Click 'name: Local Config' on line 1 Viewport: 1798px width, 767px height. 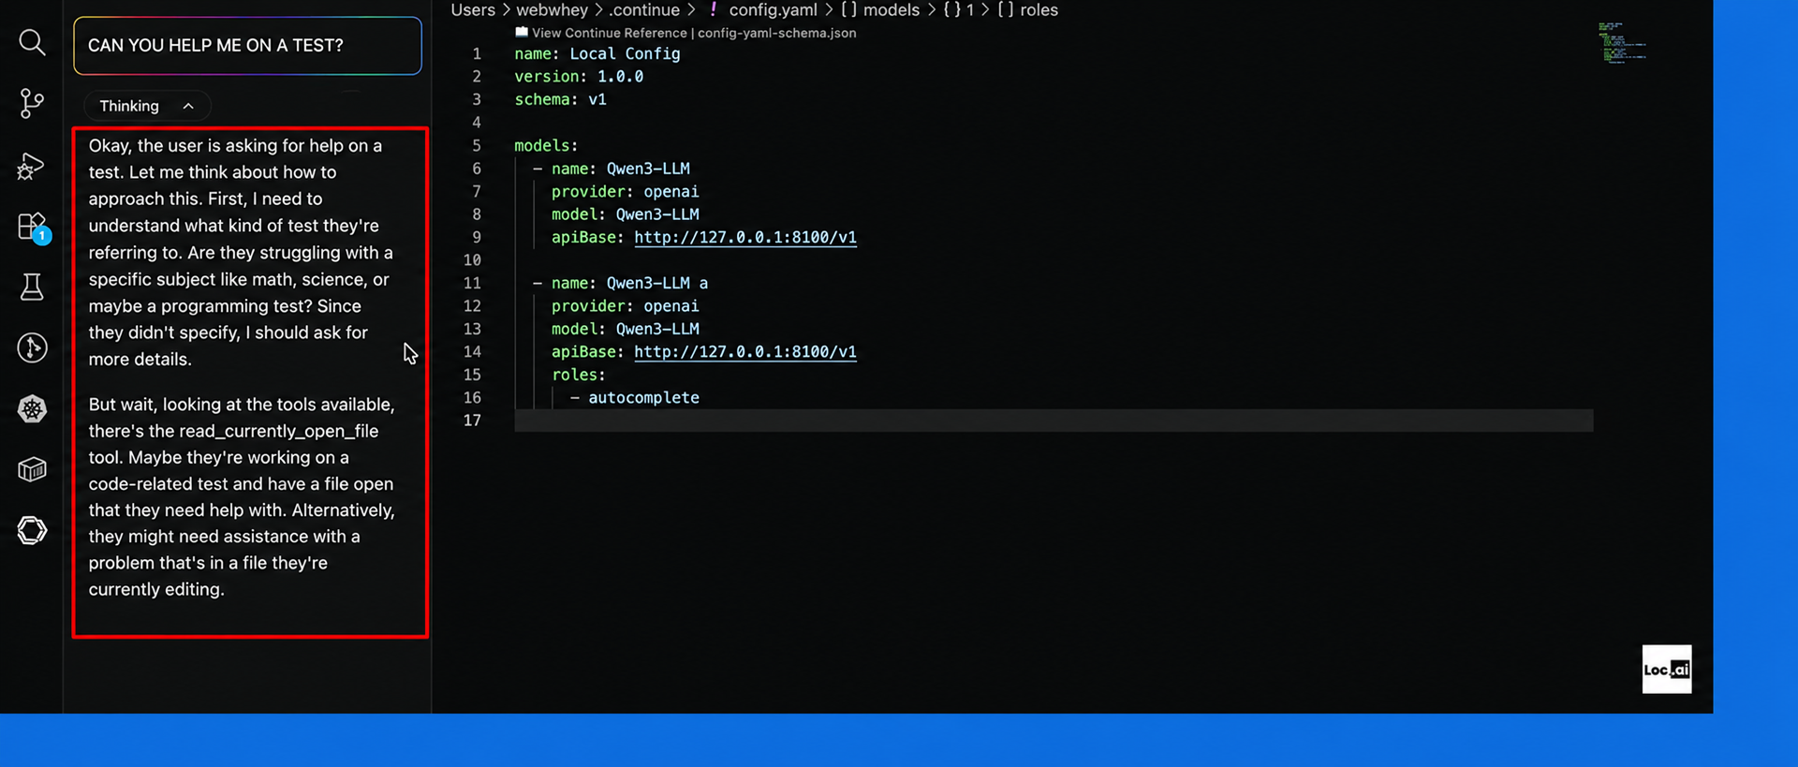(597, 53)
